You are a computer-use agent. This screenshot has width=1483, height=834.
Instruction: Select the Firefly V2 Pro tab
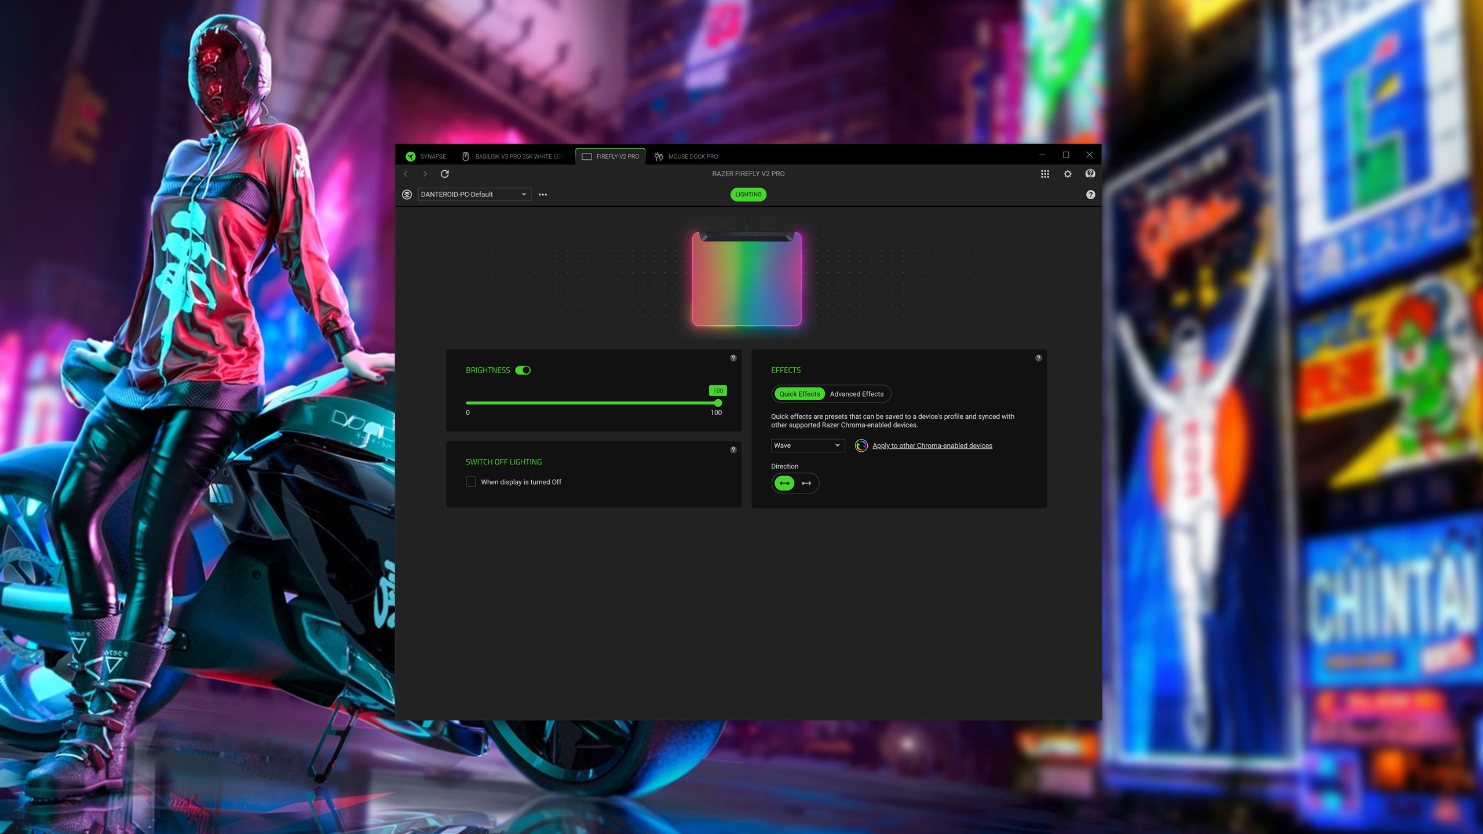(611, 156)
